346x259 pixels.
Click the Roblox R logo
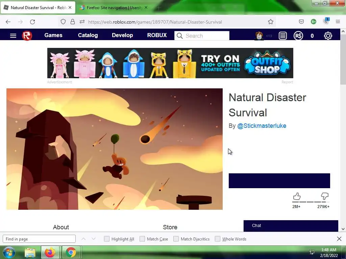(x=27, y=36)
